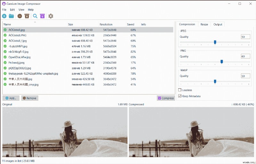Enable the Lossless checkbox

[x=180, y=90]
